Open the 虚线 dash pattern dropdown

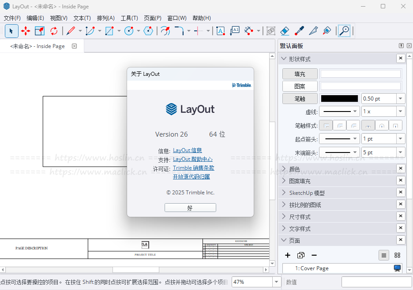click(x=339, y=112)
